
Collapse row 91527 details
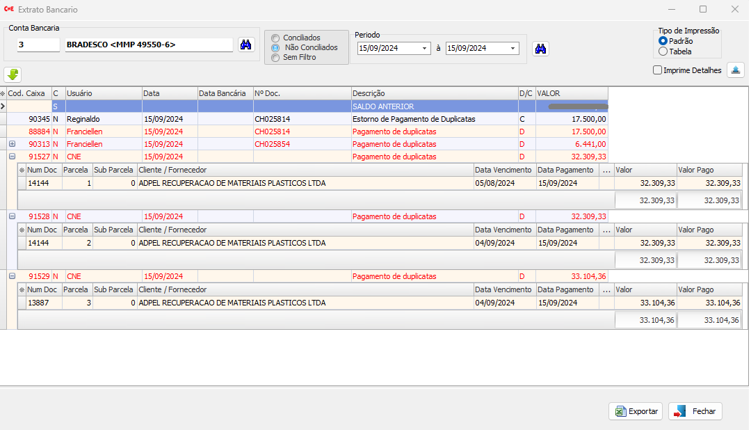coord(12,157)
